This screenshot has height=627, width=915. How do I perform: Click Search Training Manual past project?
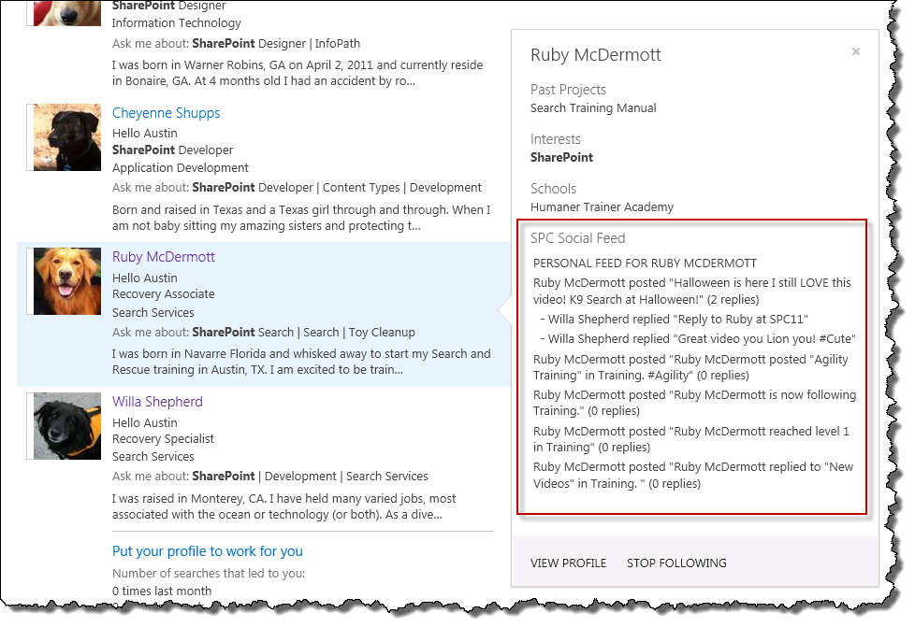[593, 108]
